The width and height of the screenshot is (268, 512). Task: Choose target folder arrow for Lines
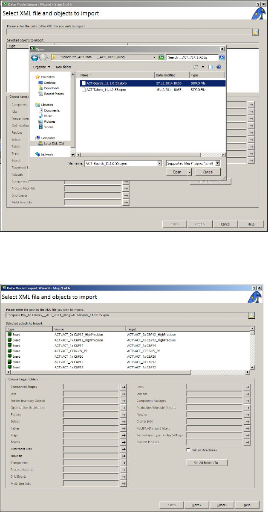coord(247,387)
